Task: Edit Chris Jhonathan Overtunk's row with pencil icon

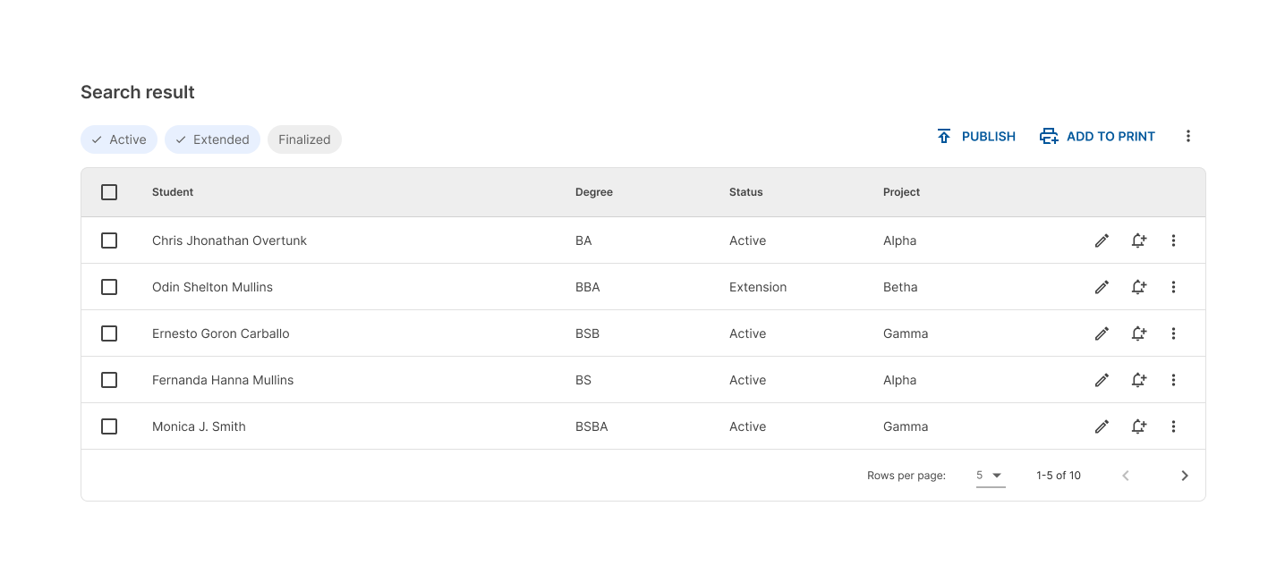Action: [1102, 240]
